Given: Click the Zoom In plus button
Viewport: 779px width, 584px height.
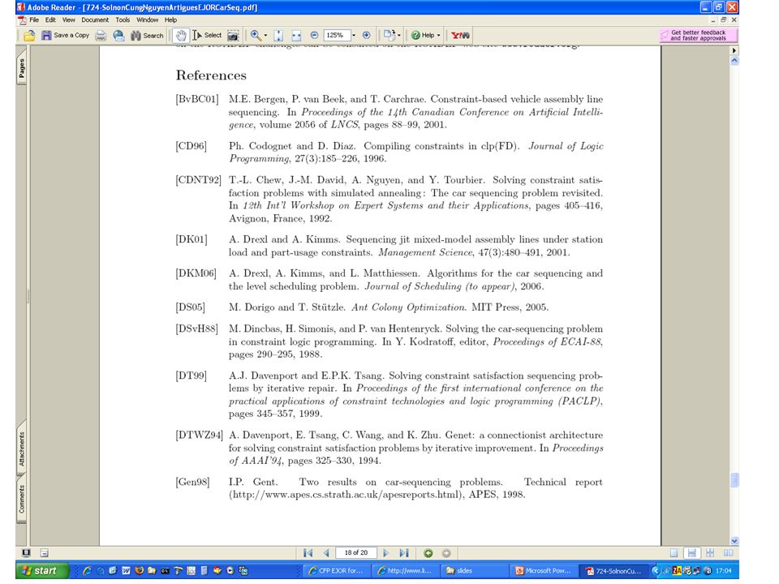Looking at the screenshot, I should click(366, 35).
